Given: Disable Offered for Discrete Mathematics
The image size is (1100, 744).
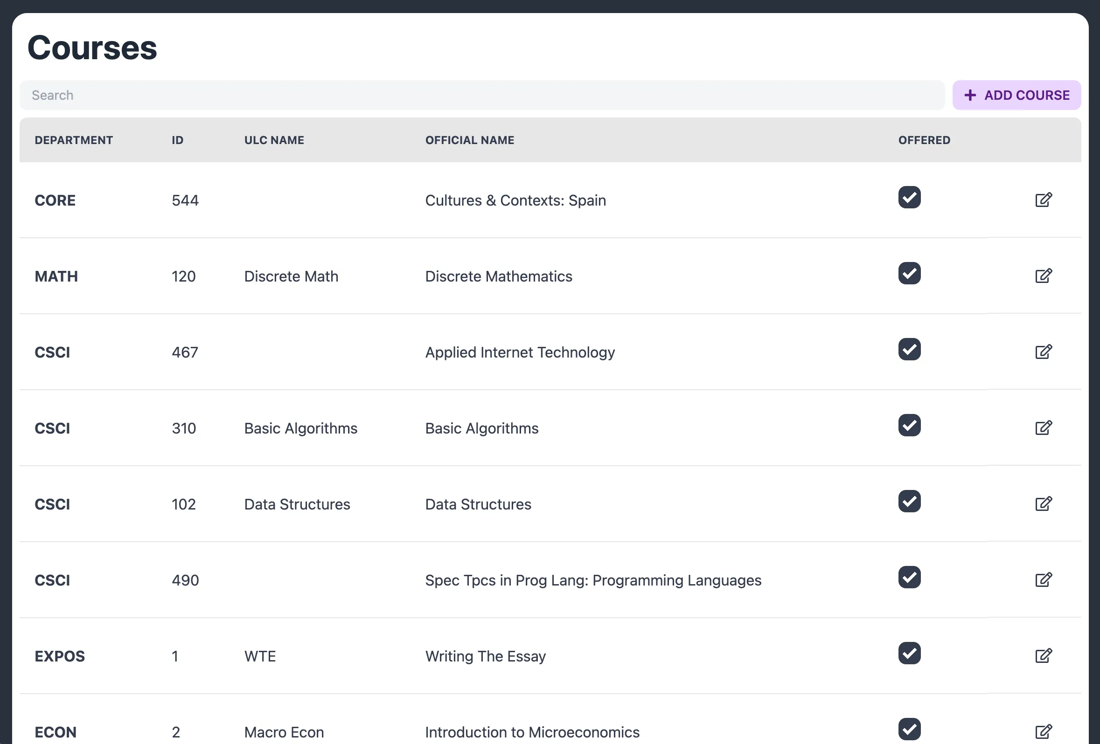Looking at the screenshot, I should tap(909, 273).
